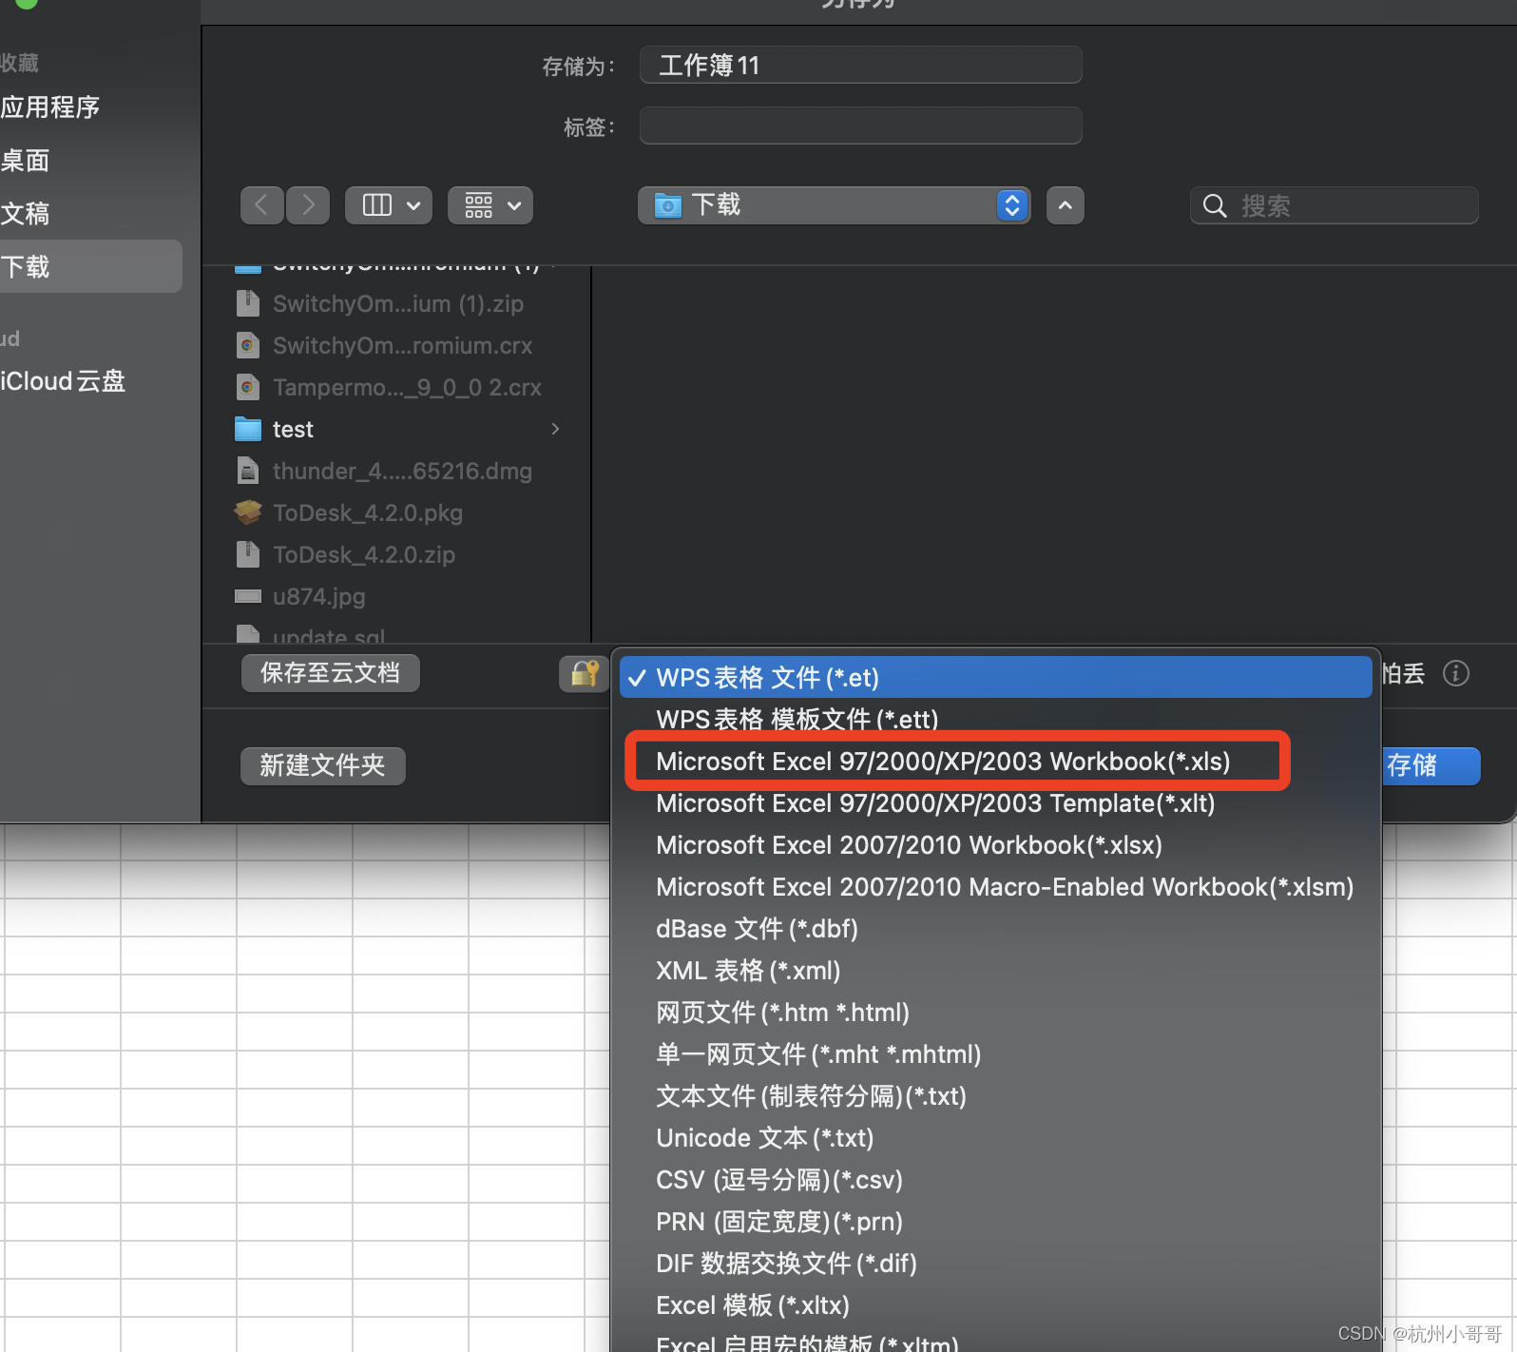Click the 标签 tags field

[861, 126]
